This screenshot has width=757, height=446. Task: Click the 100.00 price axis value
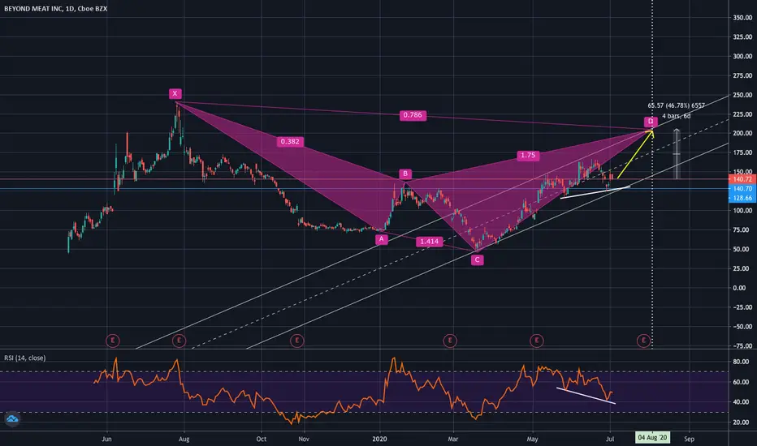742,210
